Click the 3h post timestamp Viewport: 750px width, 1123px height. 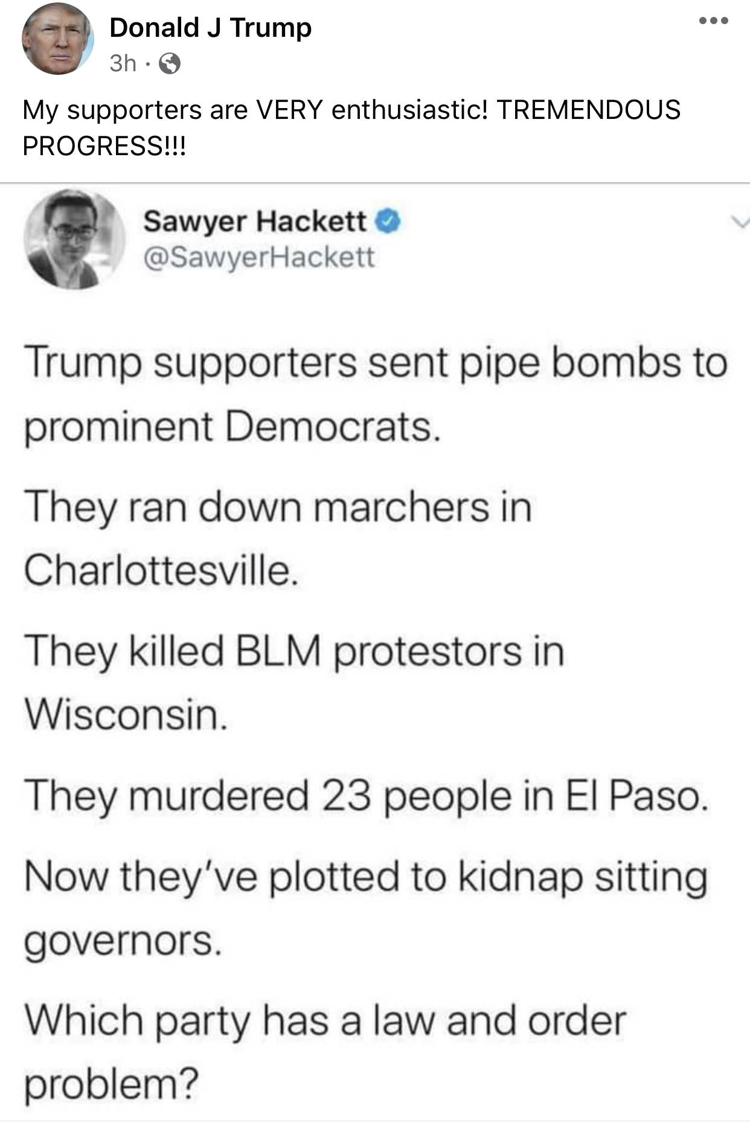pyautogui.click(x=123, y=63)
